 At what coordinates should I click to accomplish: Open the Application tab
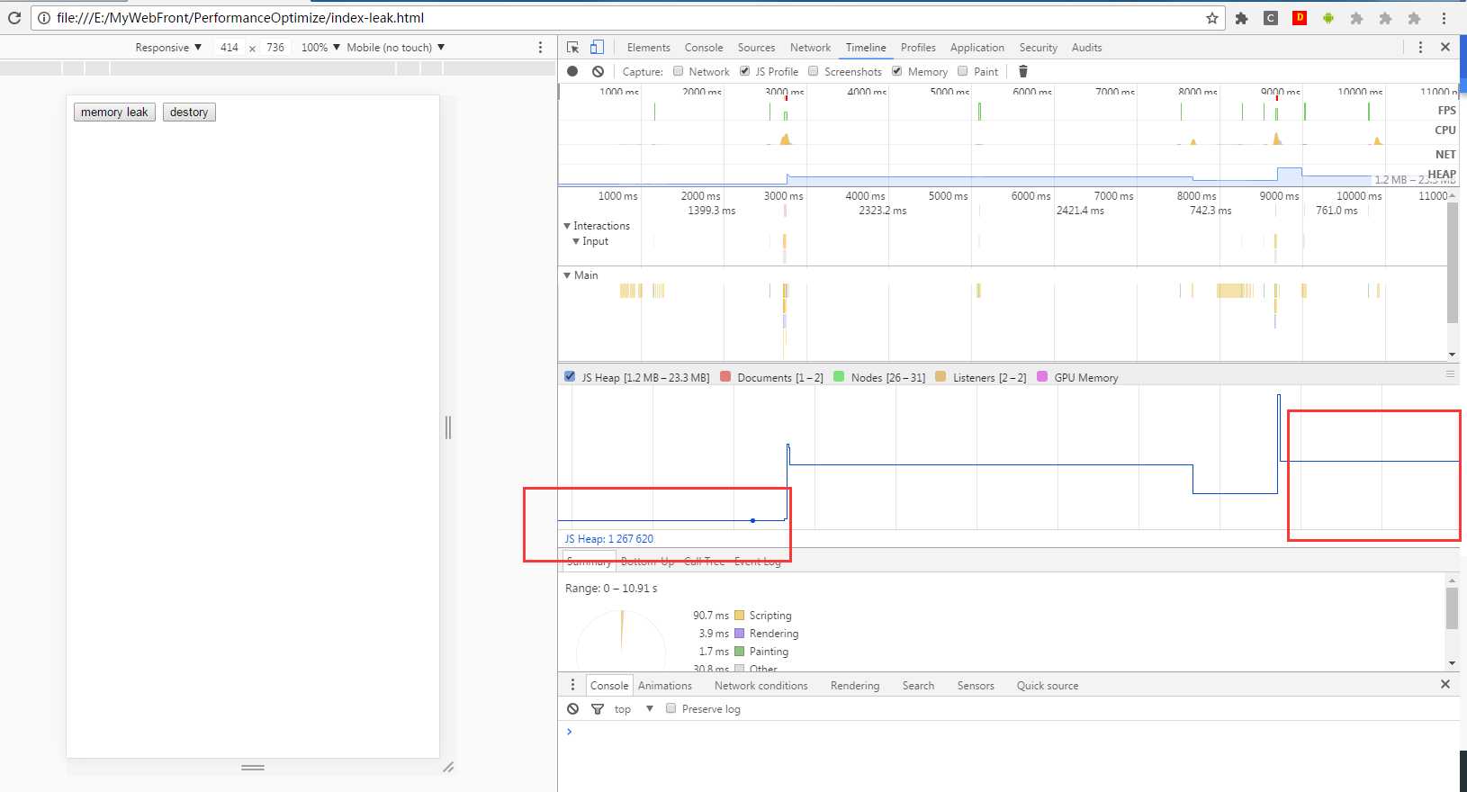(x=976, y=48)
